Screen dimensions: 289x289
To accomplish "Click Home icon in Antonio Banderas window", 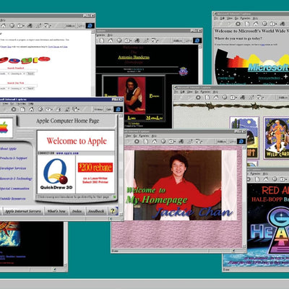I will pos(111,40).
